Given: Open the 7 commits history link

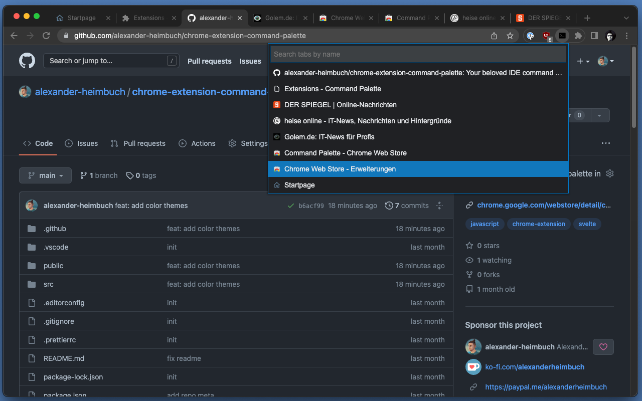Looking at the screenshot, I should [x=407, y=206].
